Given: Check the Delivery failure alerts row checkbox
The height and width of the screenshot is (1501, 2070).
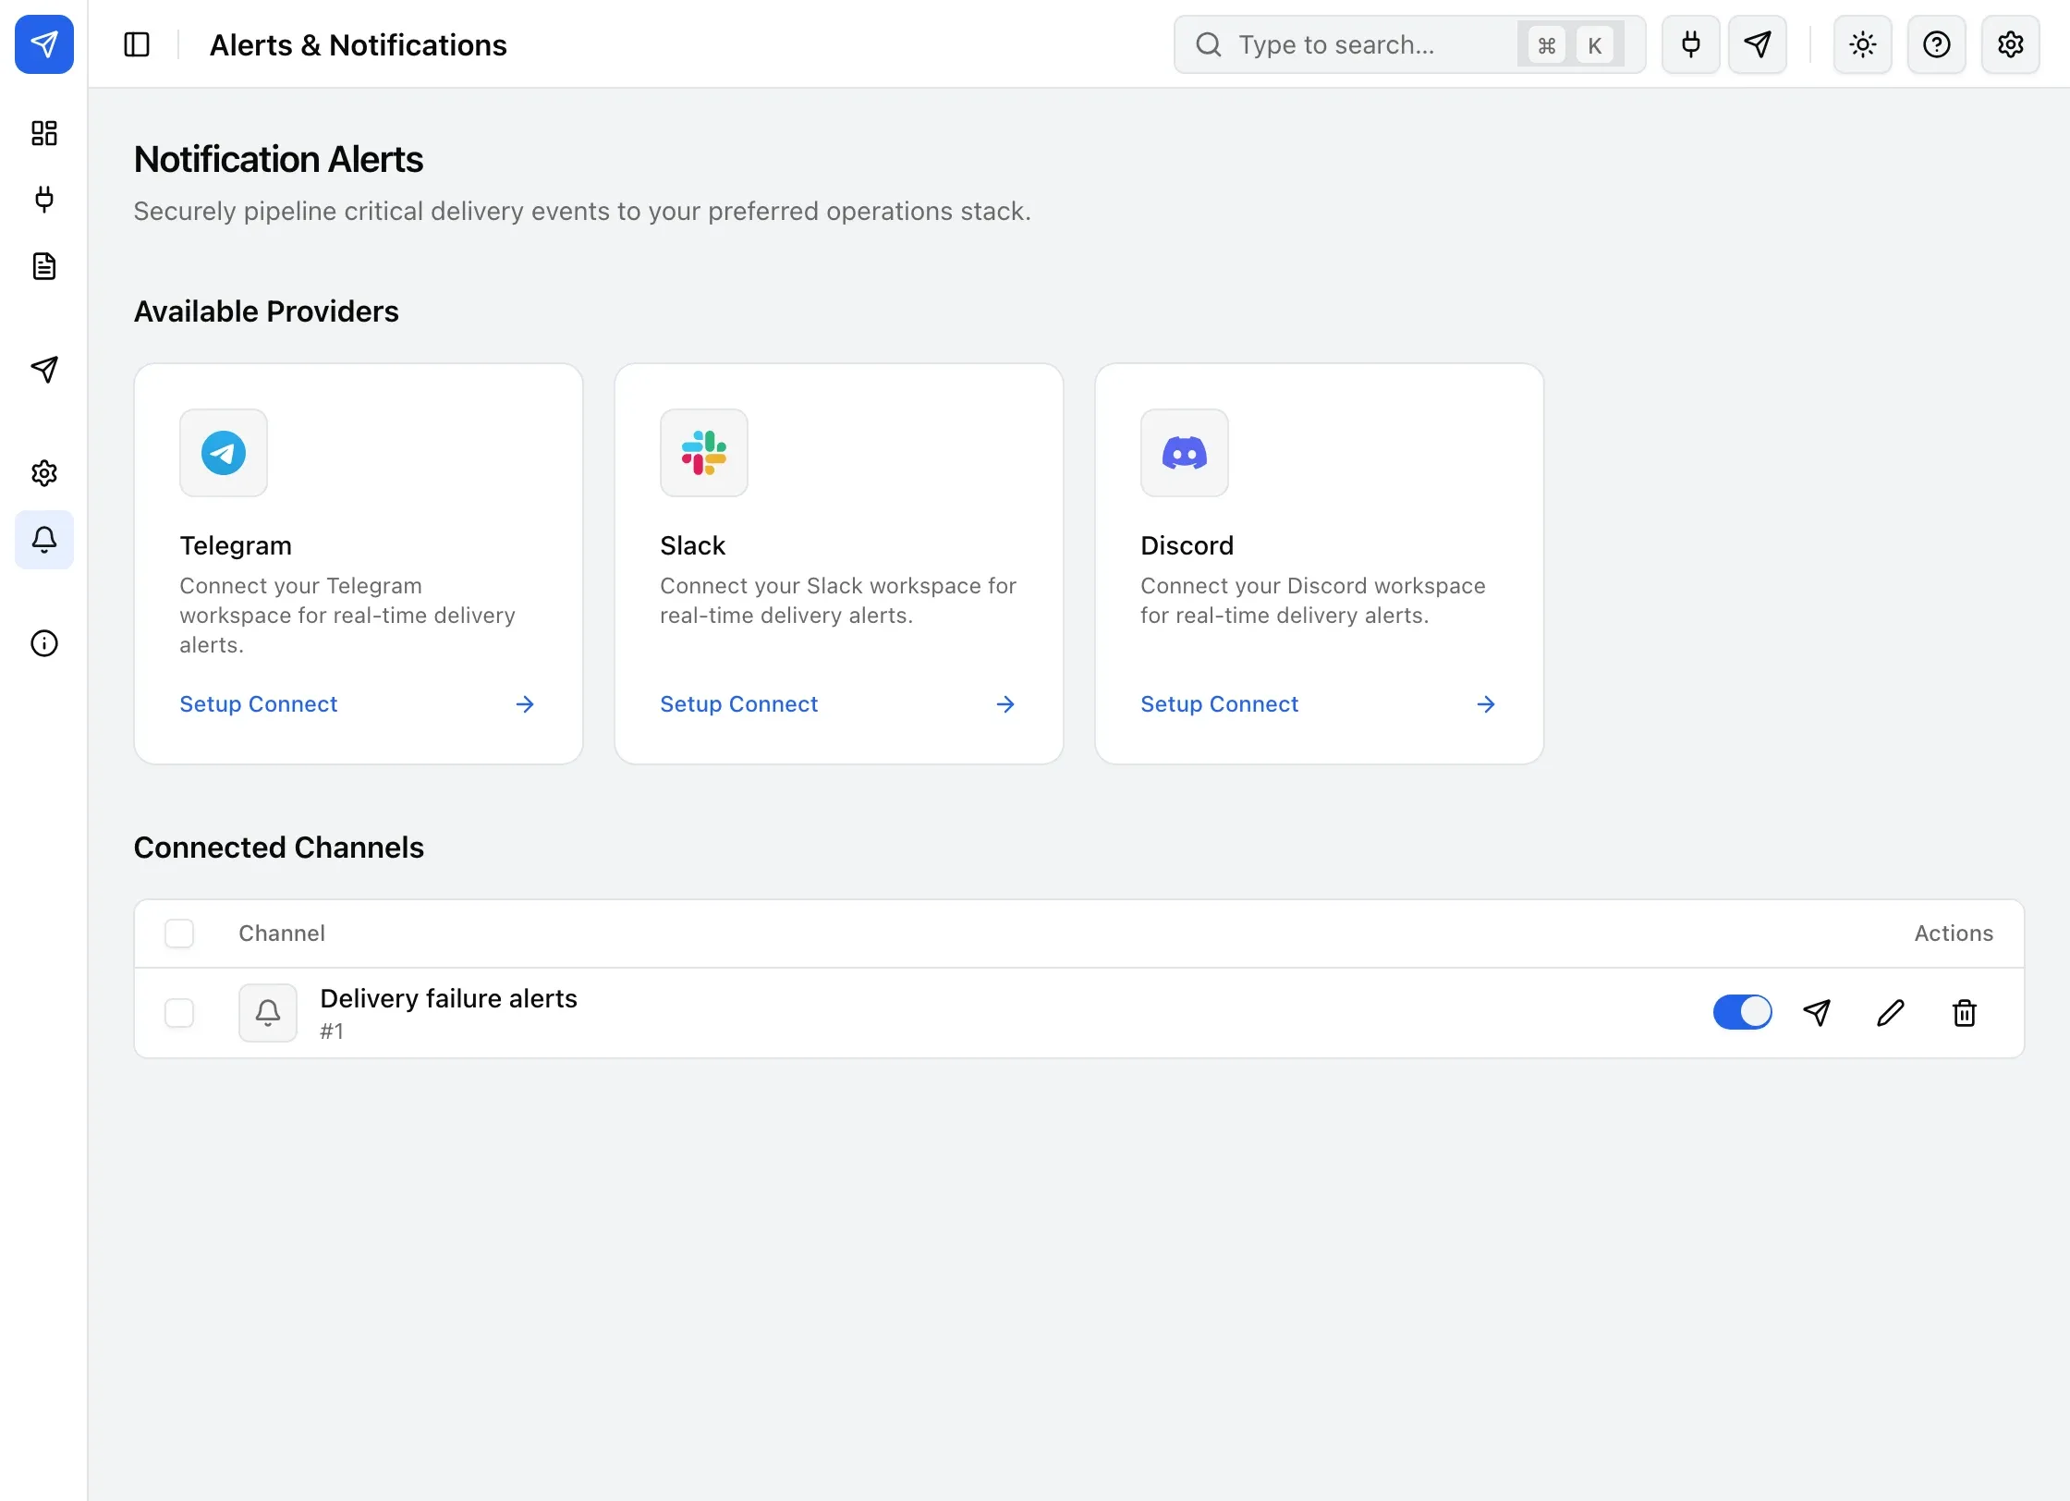Looking at the screenshot, I should pos(179,1013).
